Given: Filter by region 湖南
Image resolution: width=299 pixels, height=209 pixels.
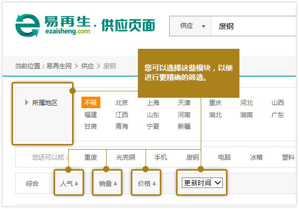Looking at the screenshot, I should [x=246, y=114].
